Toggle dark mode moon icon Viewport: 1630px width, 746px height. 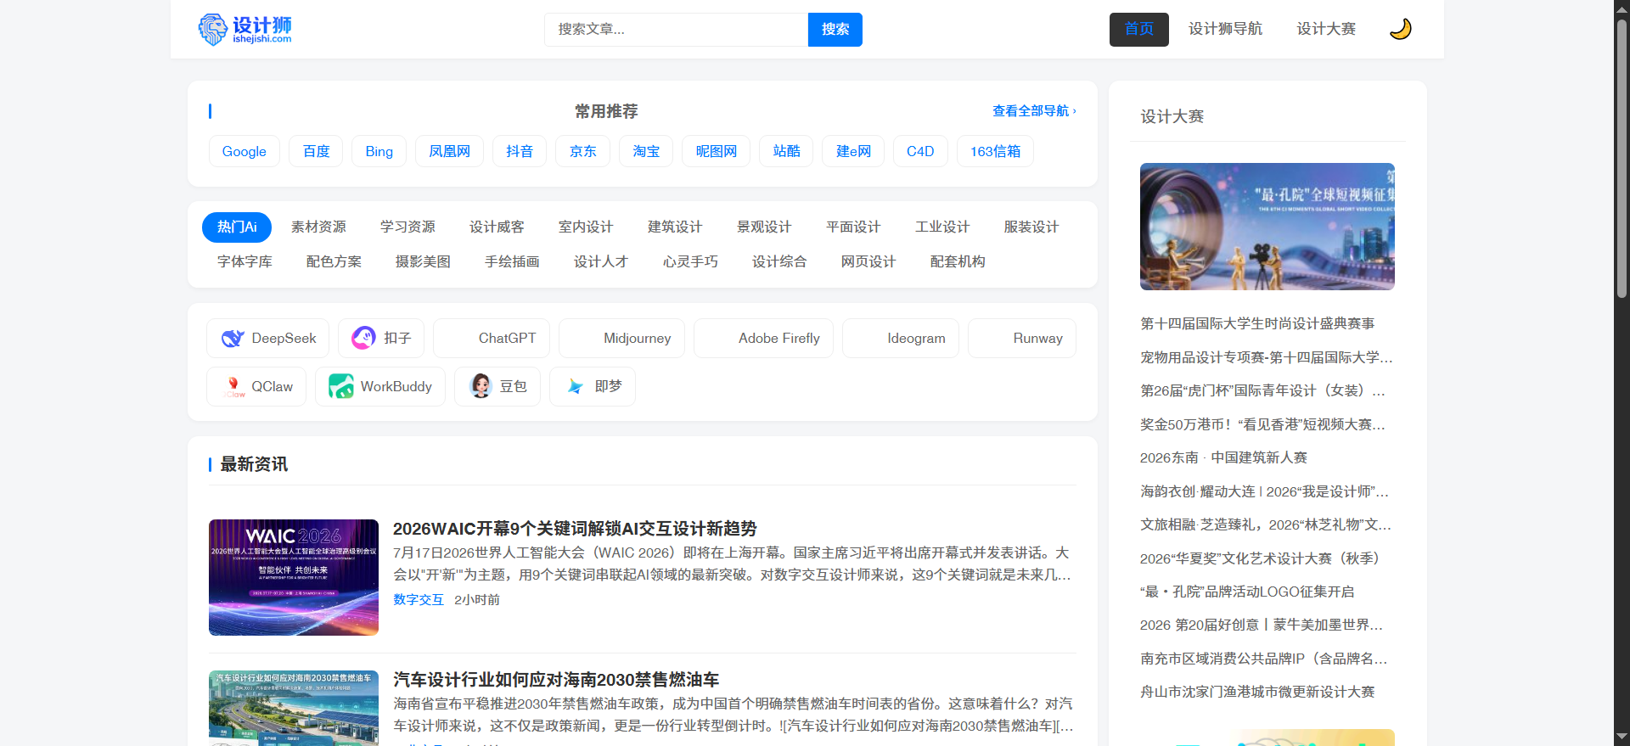point(1400,29)
